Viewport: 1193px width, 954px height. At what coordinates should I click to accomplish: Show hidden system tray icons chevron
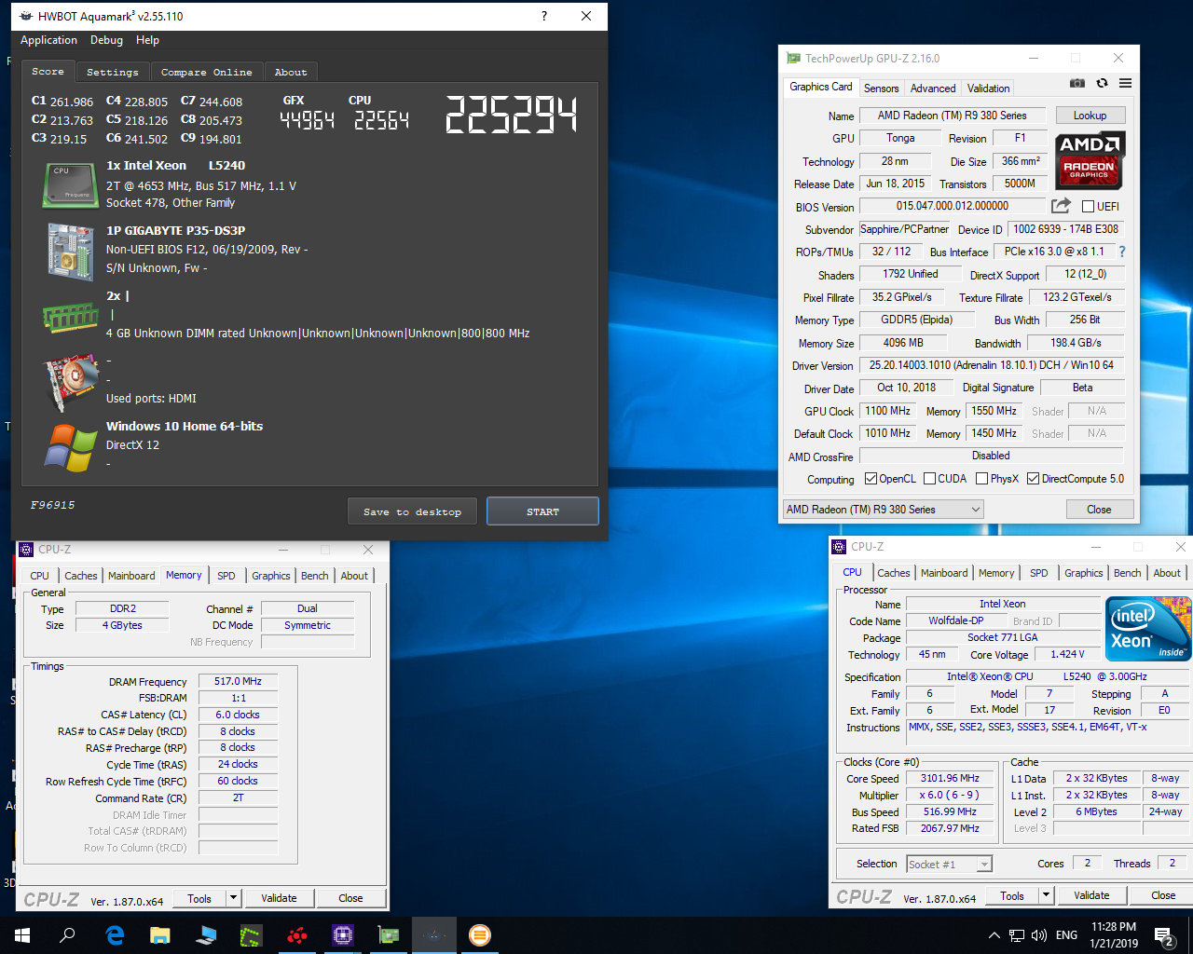[994, 935]
